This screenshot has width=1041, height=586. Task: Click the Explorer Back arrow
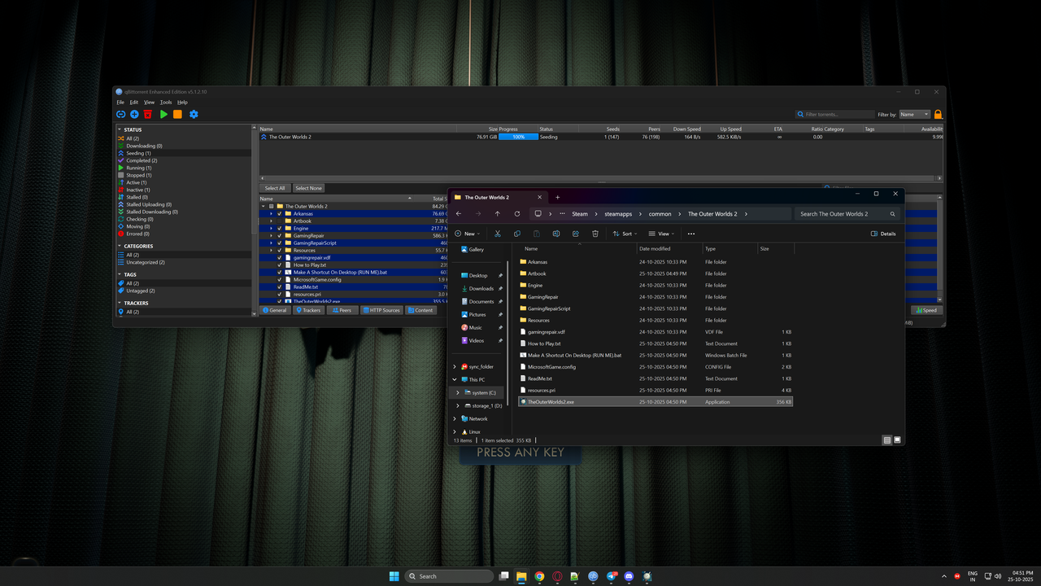pyautogui.click(x=459, y=214)
